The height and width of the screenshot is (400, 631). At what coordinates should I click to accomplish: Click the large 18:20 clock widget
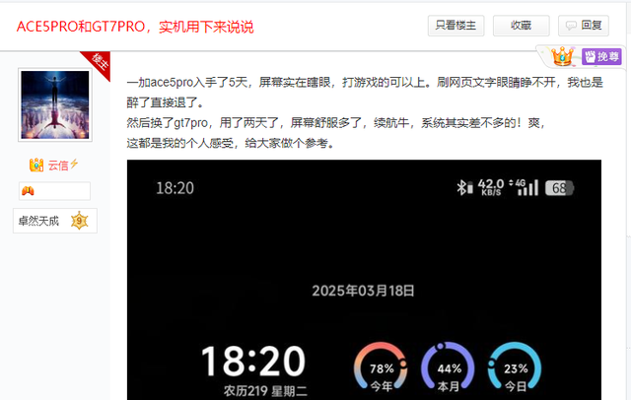point(253,362)
